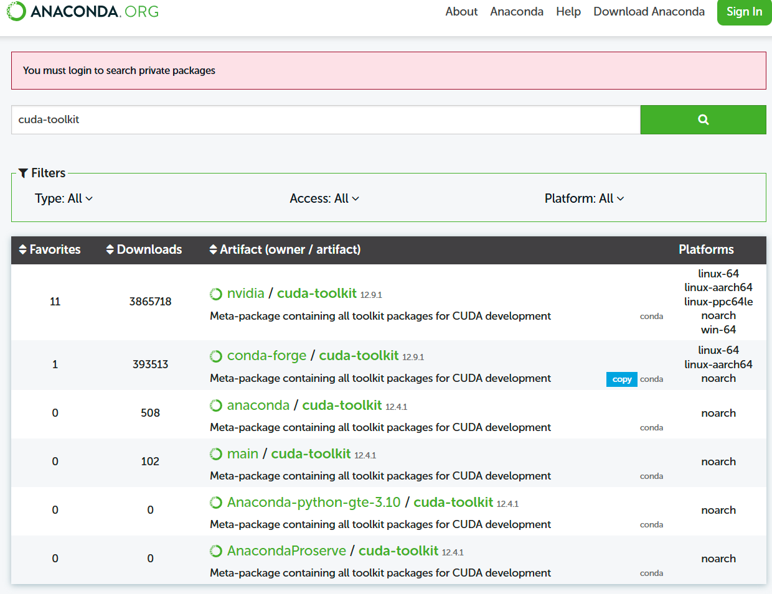Open the nvidia cuda-toolkit package link
Image resolution: width=772 pixels, height=594 pixels.
[x=317, y=293]
